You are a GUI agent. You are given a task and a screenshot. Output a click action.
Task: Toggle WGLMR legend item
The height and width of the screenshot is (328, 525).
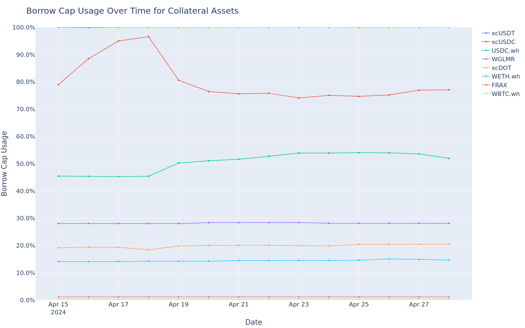point(503,59)
